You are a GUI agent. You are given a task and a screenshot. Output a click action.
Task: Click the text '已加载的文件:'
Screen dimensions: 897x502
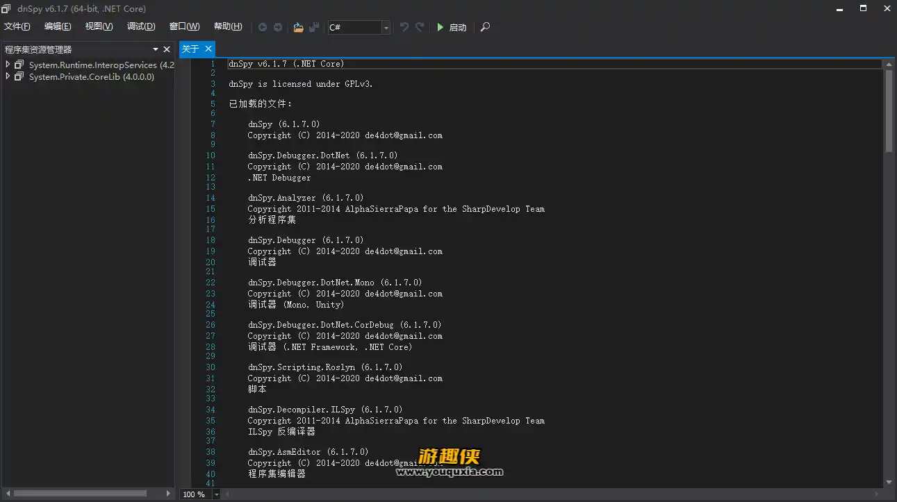[261, 104]
